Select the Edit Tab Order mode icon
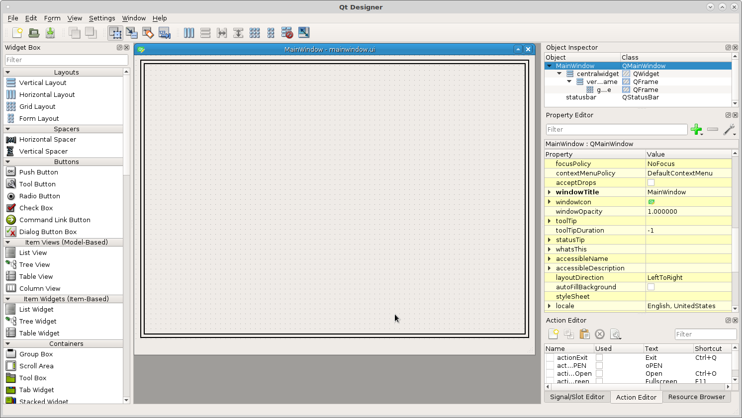Image resolution: width=742 pixels, height=418 pixels. coord(165,33)
